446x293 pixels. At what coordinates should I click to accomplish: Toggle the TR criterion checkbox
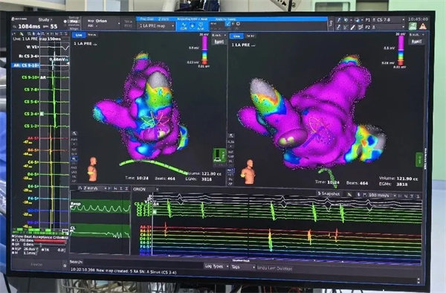point(42,250)
